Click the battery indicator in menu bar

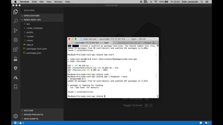164,2
